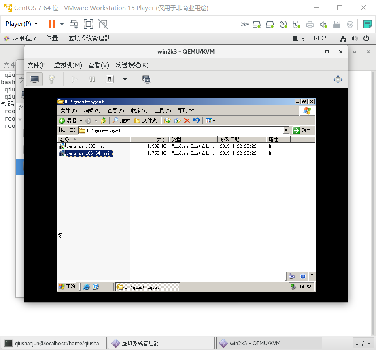Viewport: 376px width, 350px height.
Task: Open the virtual machine console display icon
Action: tap(34, 79)
